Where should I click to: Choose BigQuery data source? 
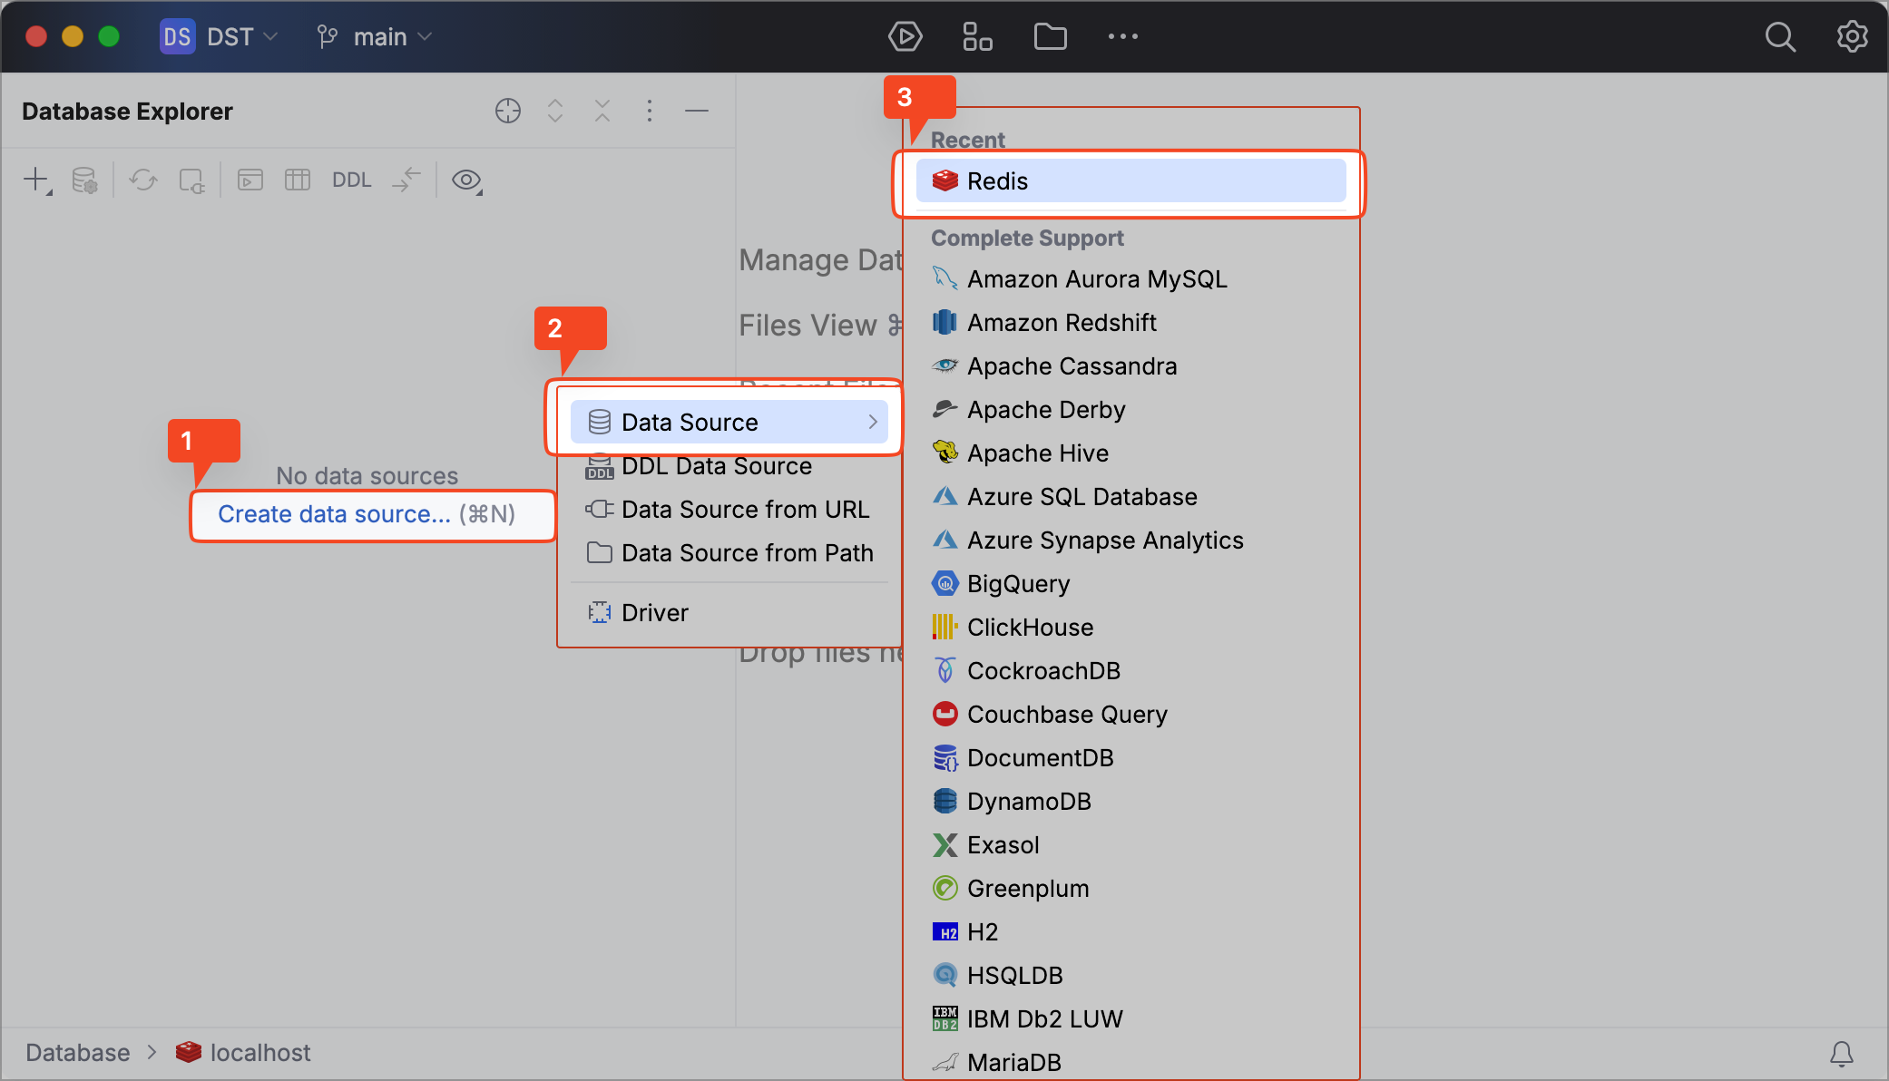click(1130, 584)
